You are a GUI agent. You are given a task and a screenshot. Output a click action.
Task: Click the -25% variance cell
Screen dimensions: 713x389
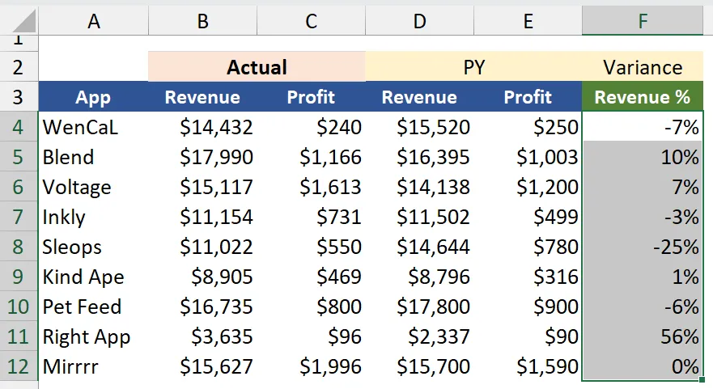click(x=643, y=247)
